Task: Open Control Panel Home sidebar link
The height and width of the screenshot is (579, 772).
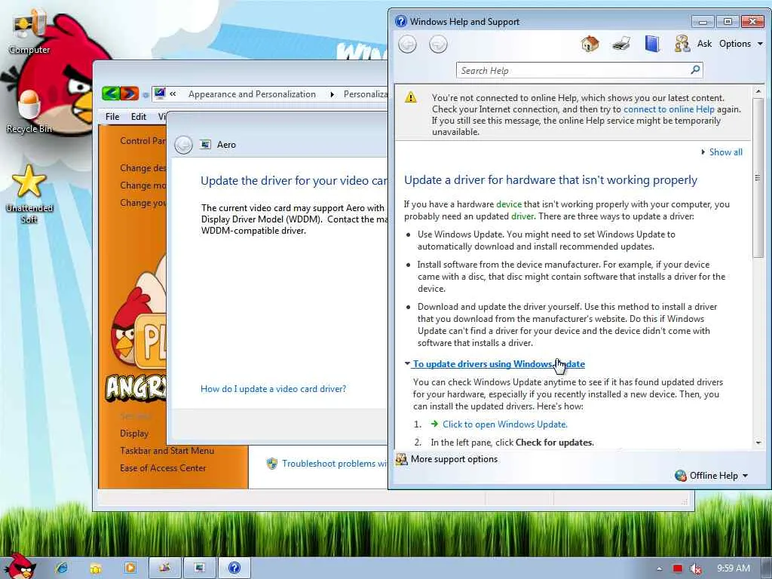Action: pyautogui.click(x=142, y=141)
